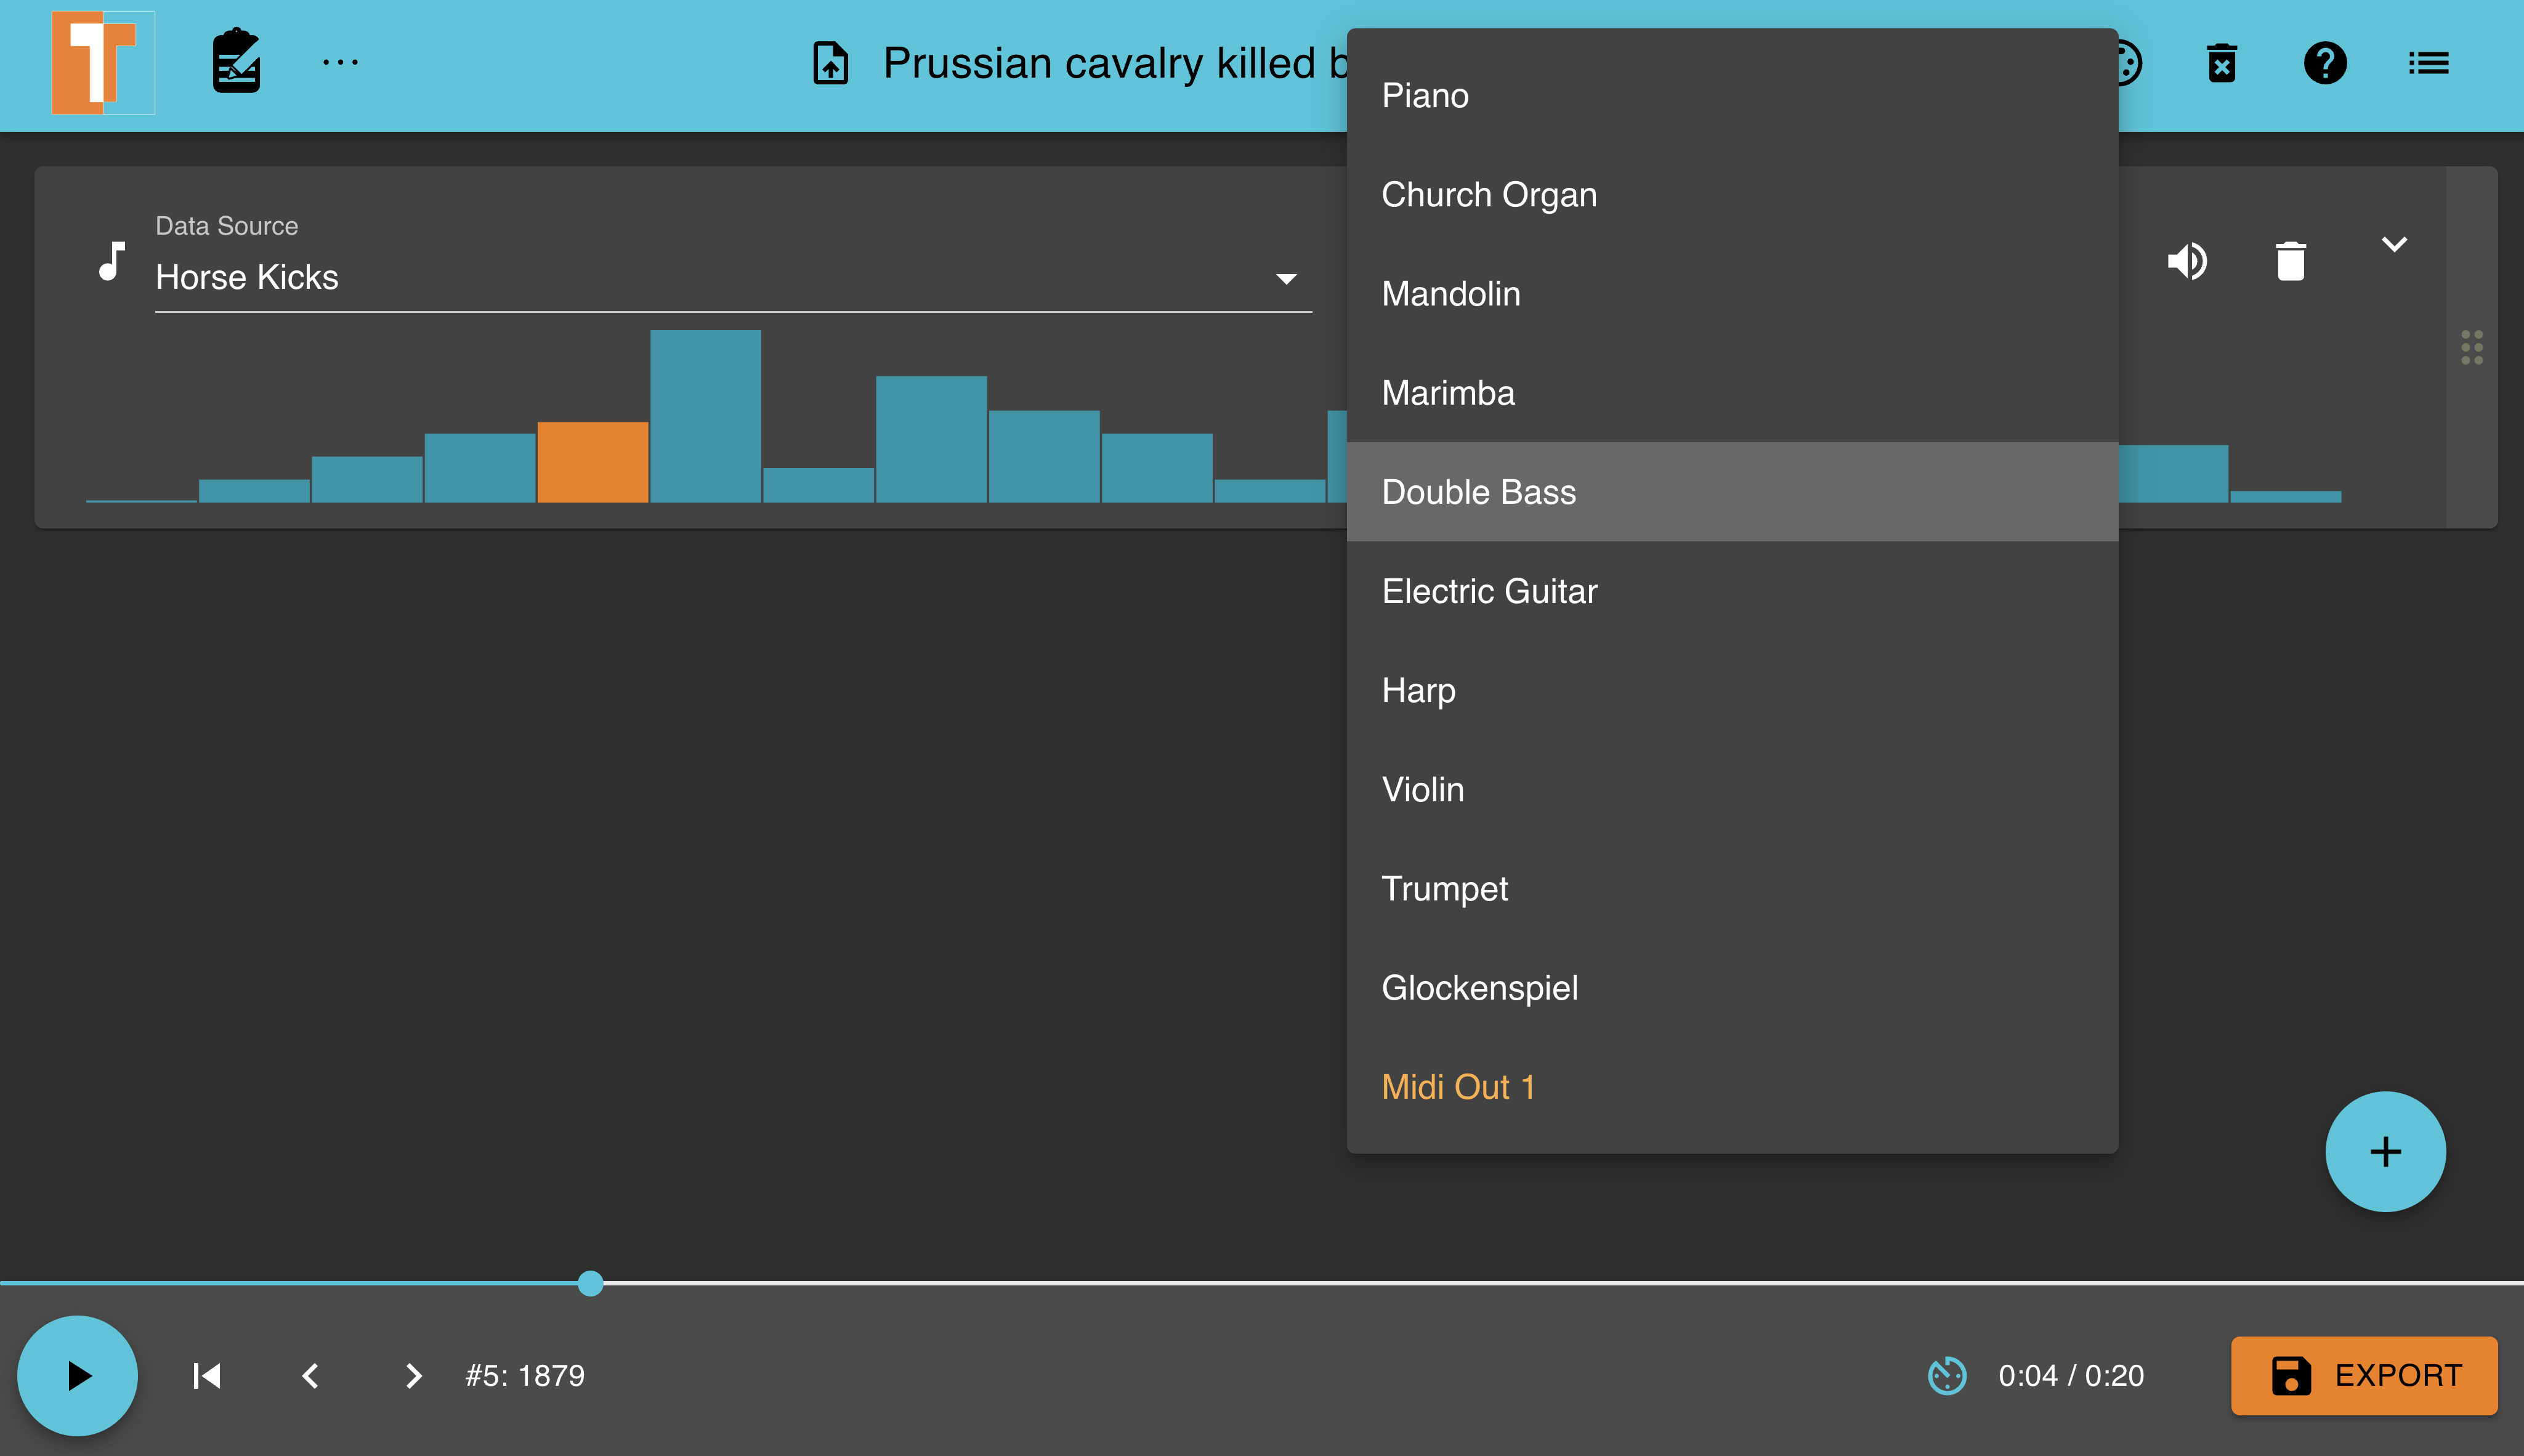
Task: Mute the Horse Kicks track volume
Action: [x=2187, y=262]
